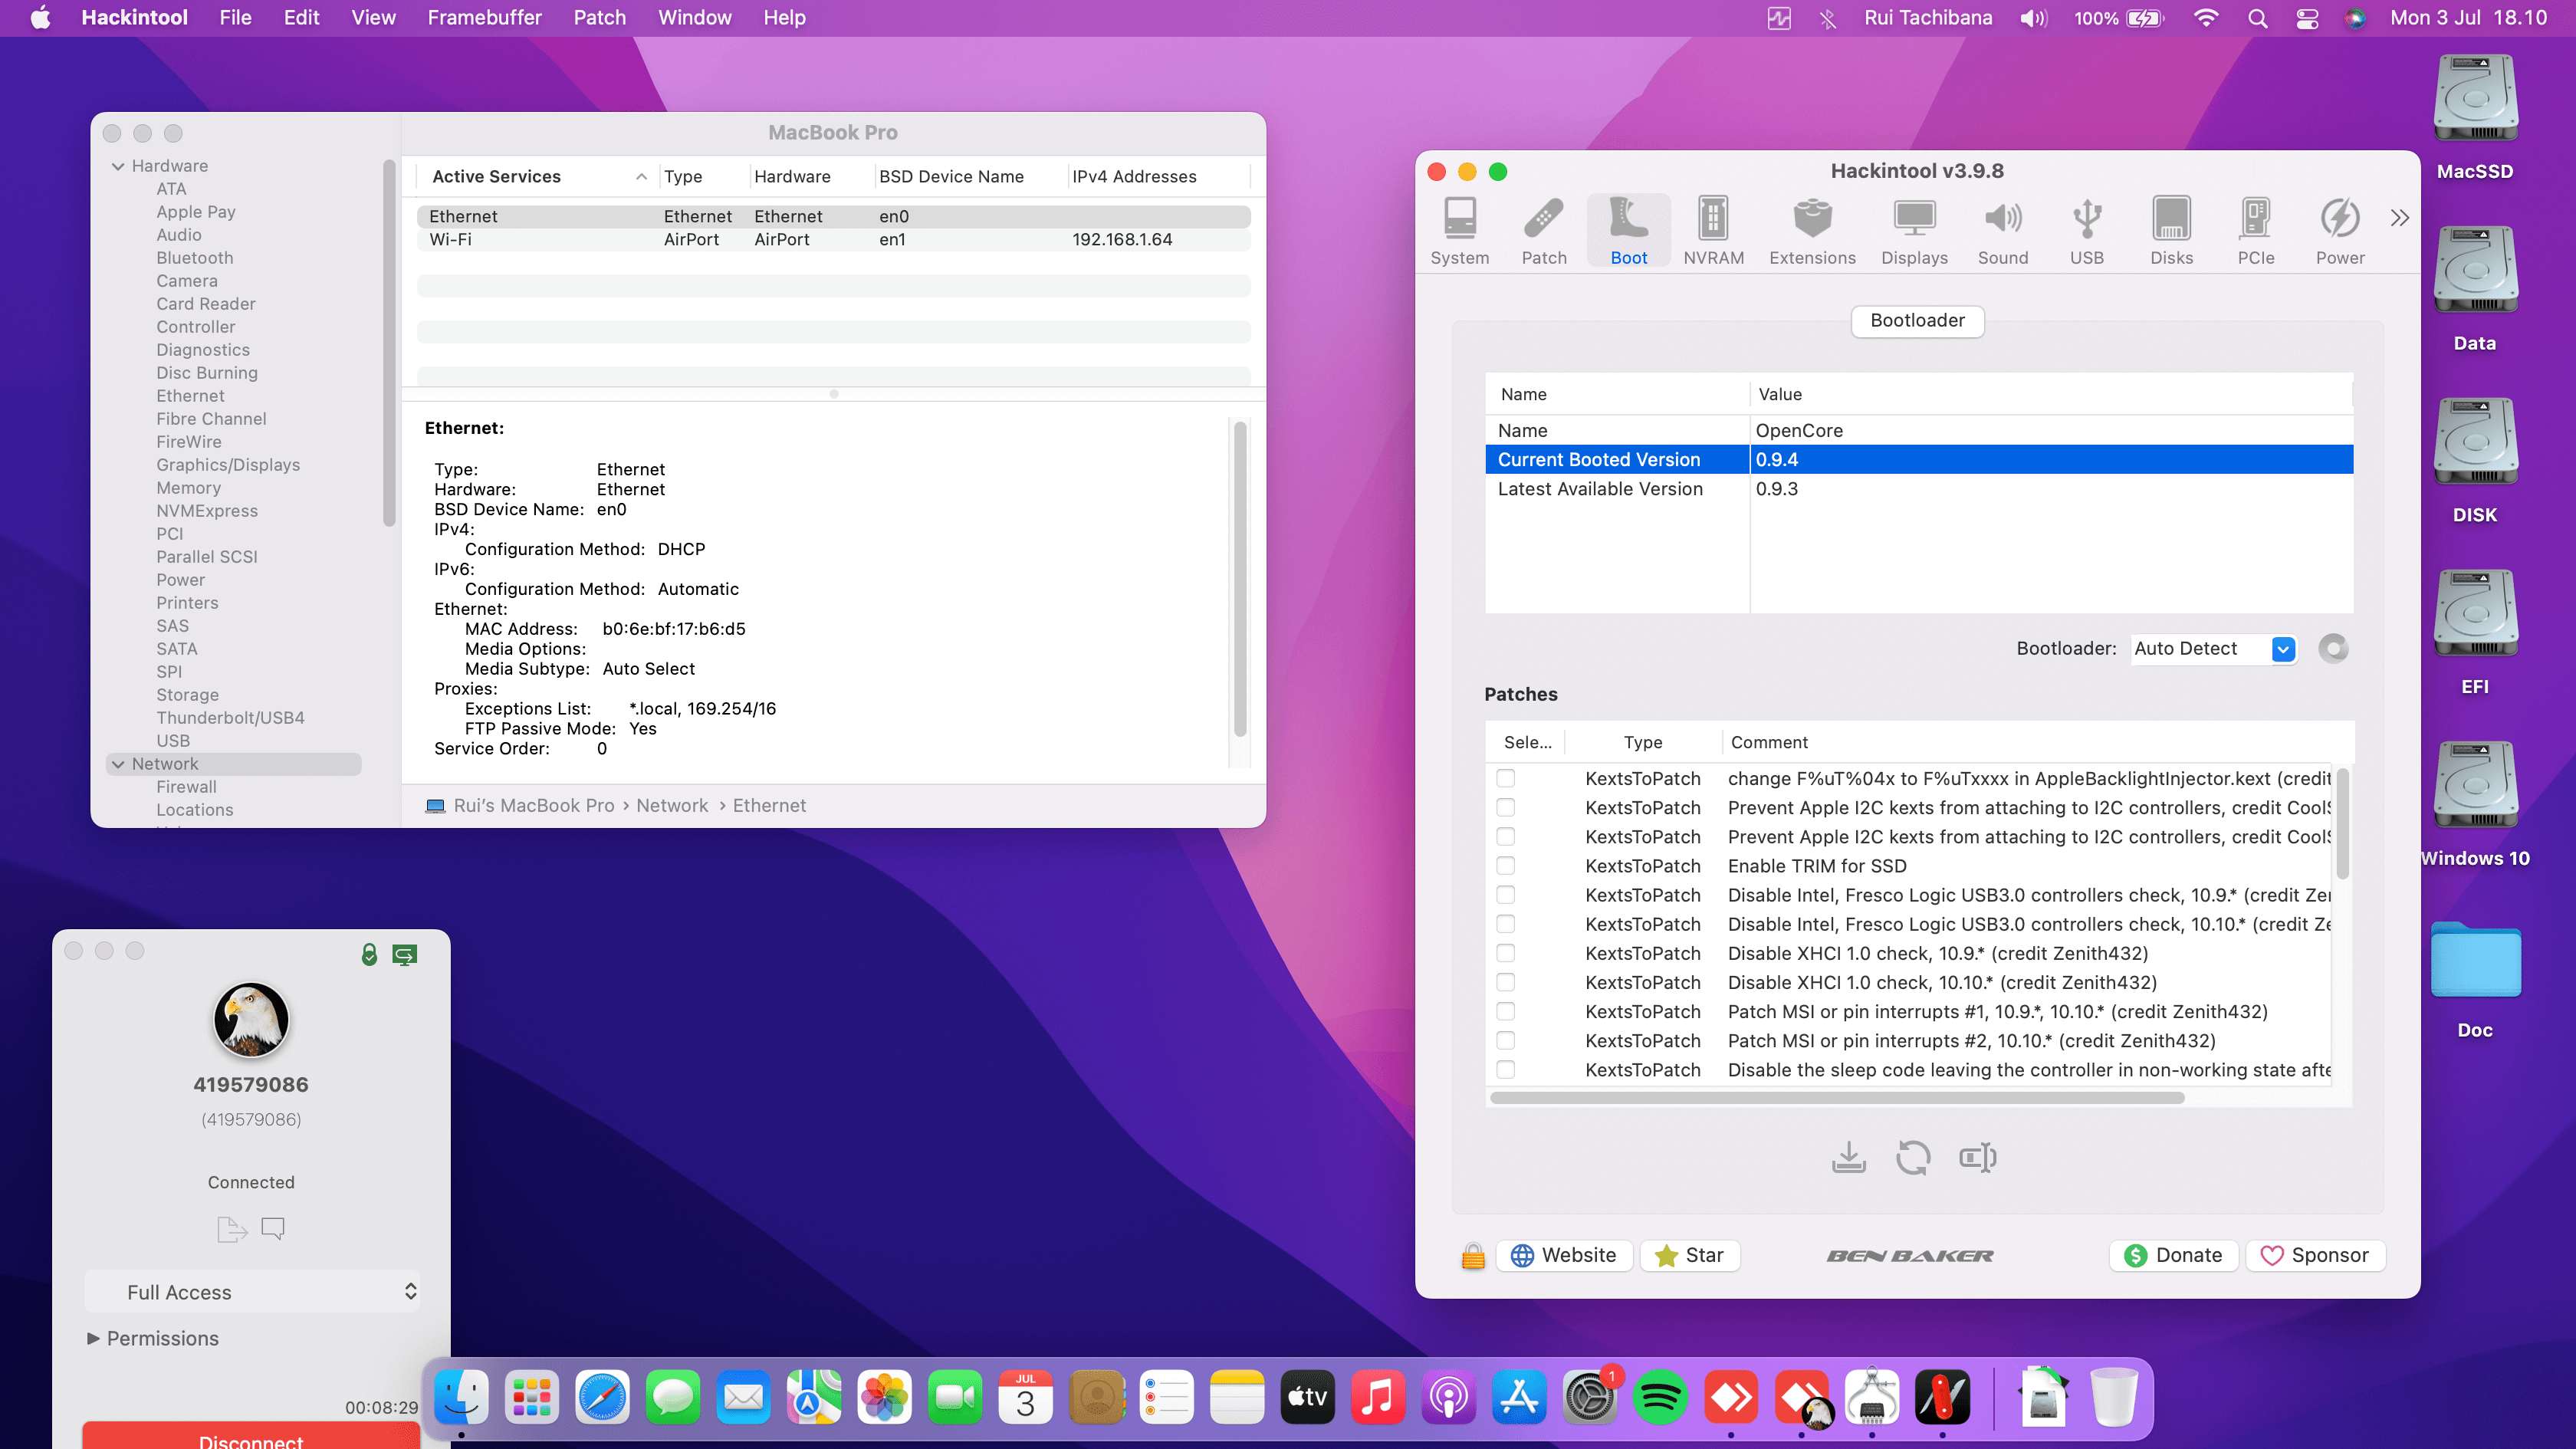
Task: Open the Patch menu in menu bar
Action: point(600,18)
